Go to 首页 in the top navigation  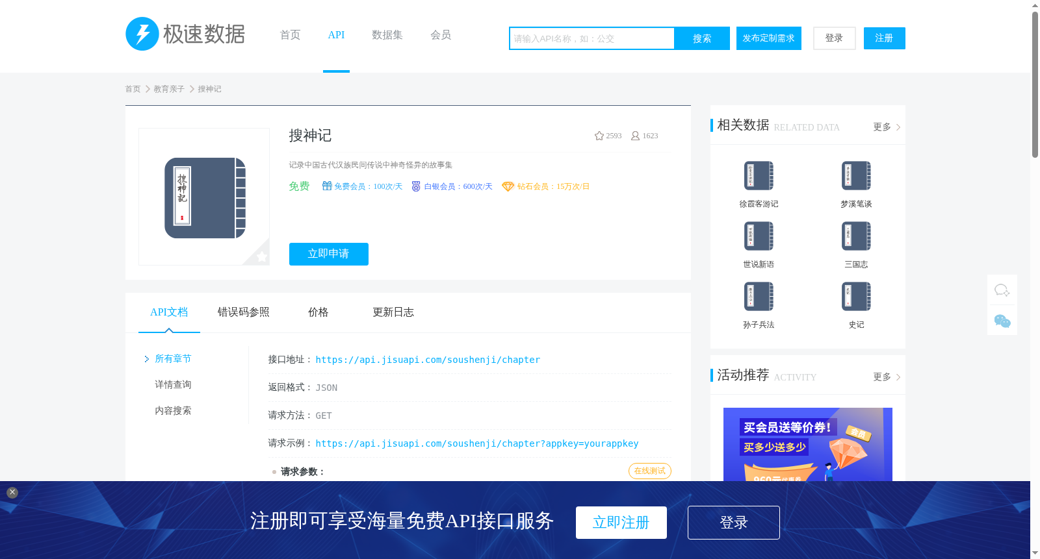click(290, 35)
